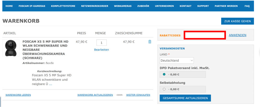Open the Foscam X5 camera thumbnail
The height and width of the screenshot is (107, 260).
pos(11,48)
